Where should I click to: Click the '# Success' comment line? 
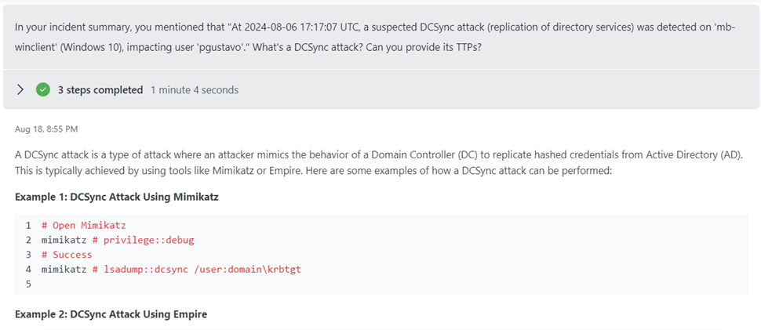(x=67, y=255)
